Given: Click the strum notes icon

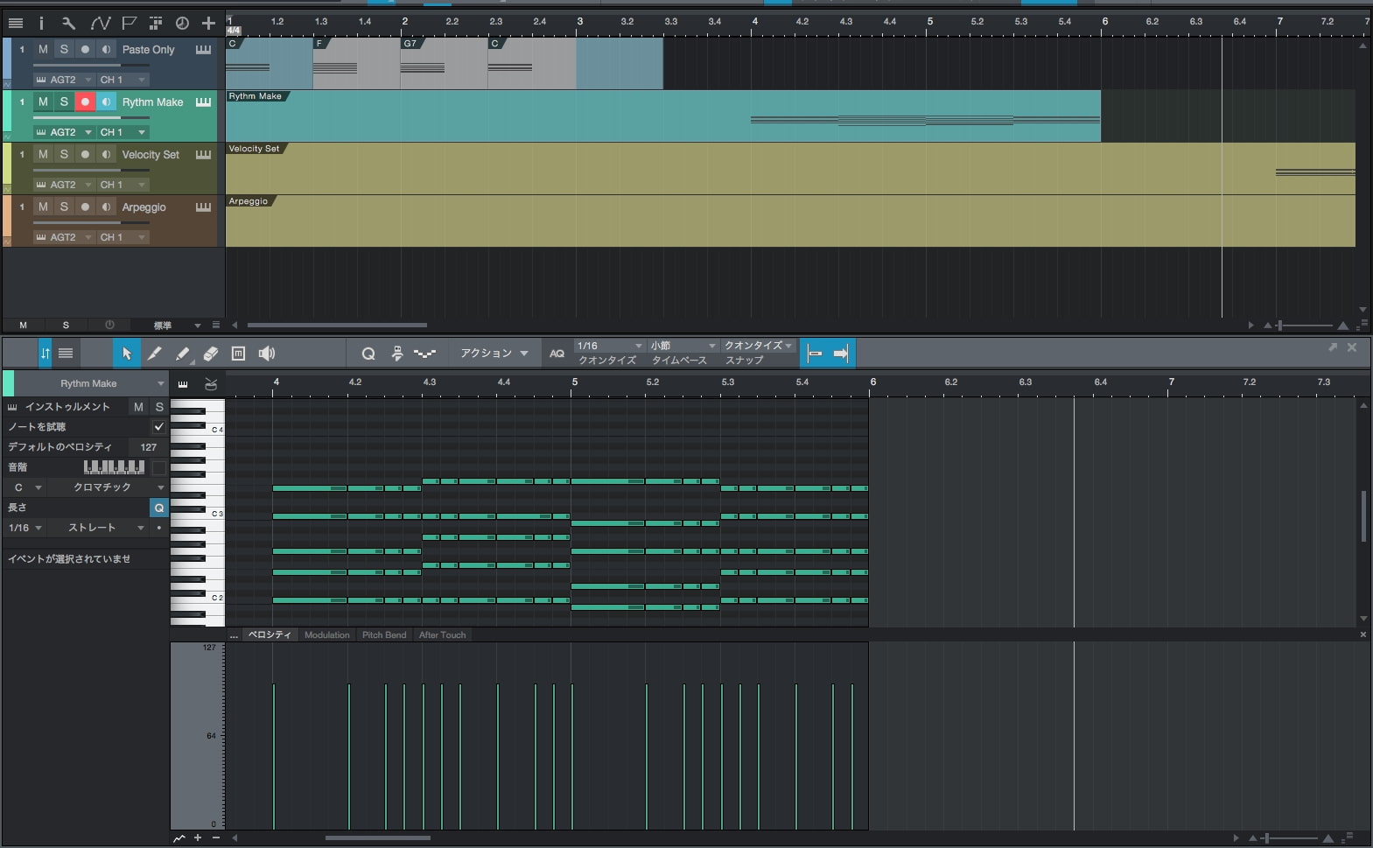Looking at the screenshot, I should (x=425, y=354).
